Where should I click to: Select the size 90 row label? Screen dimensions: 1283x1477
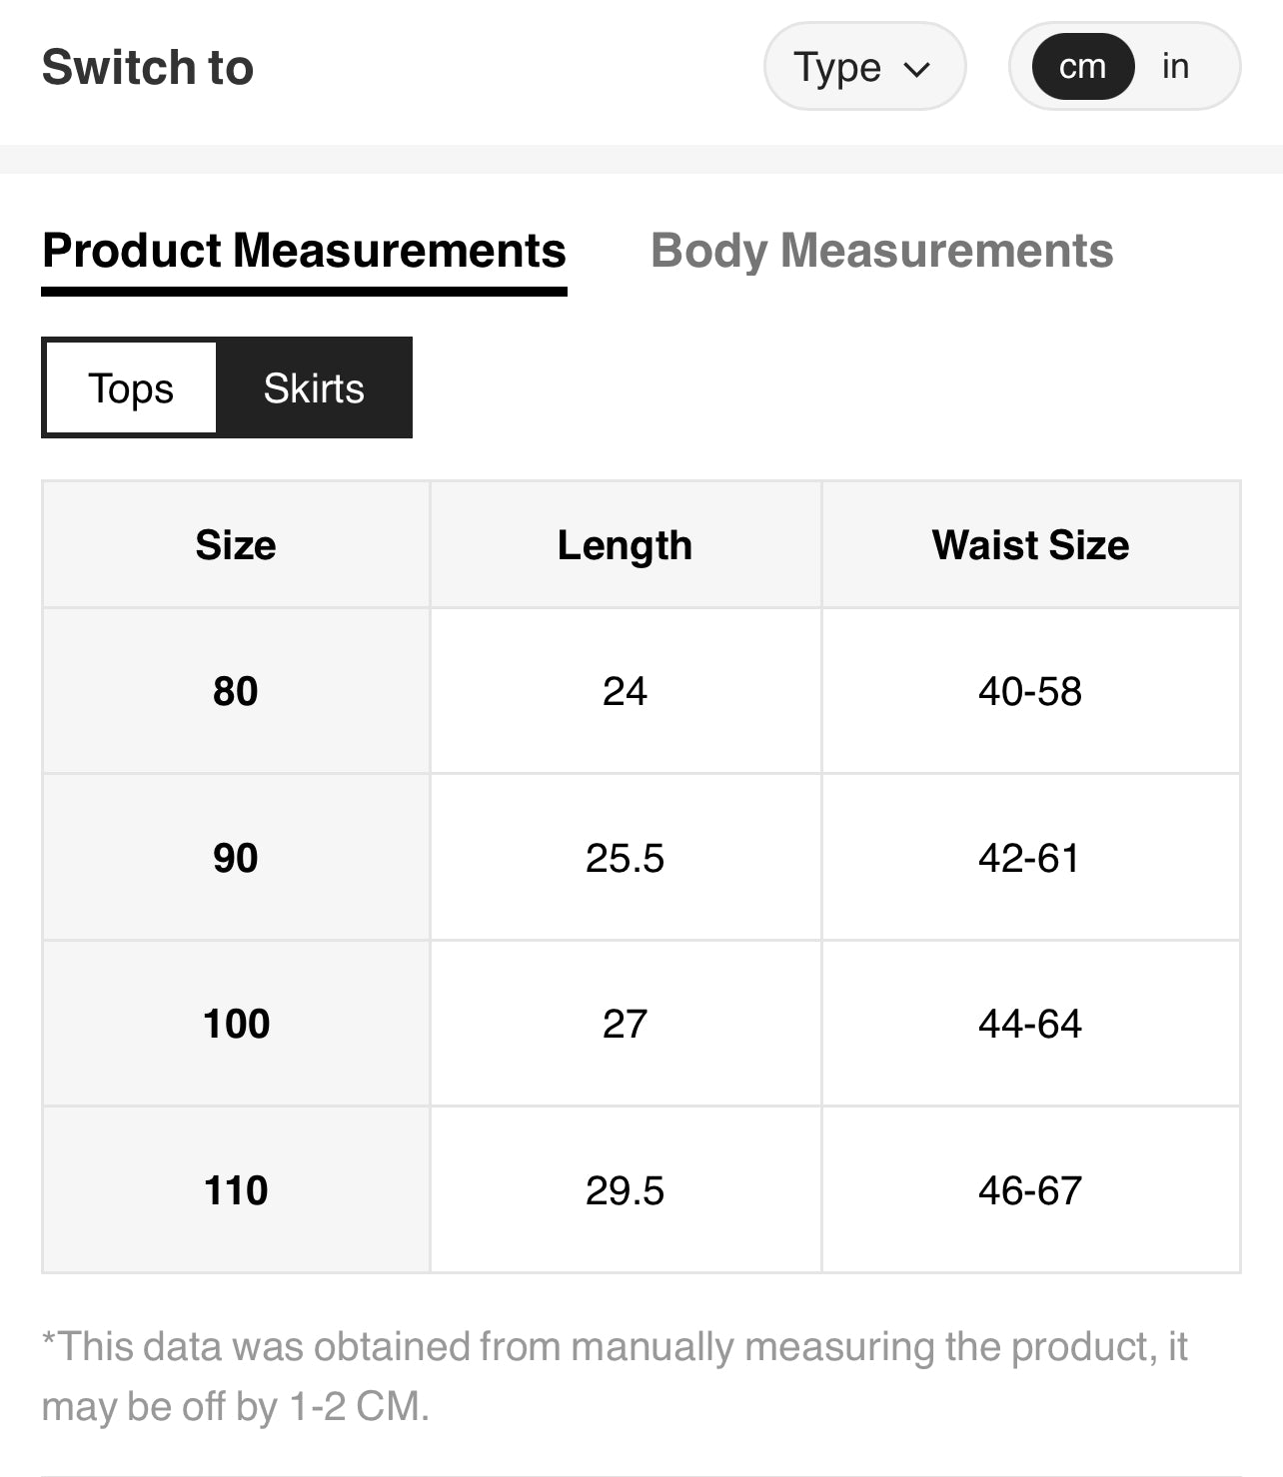pyautogui.click(x=236, y=858)
